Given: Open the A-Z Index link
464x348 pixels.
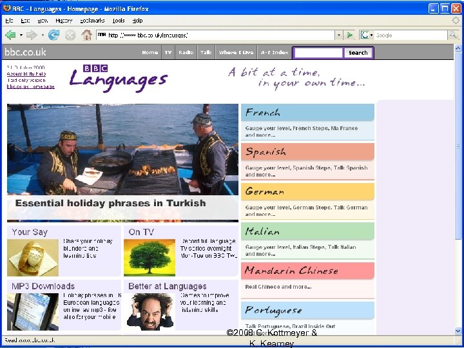Looking at the screenshot, I should pos(275,52).
